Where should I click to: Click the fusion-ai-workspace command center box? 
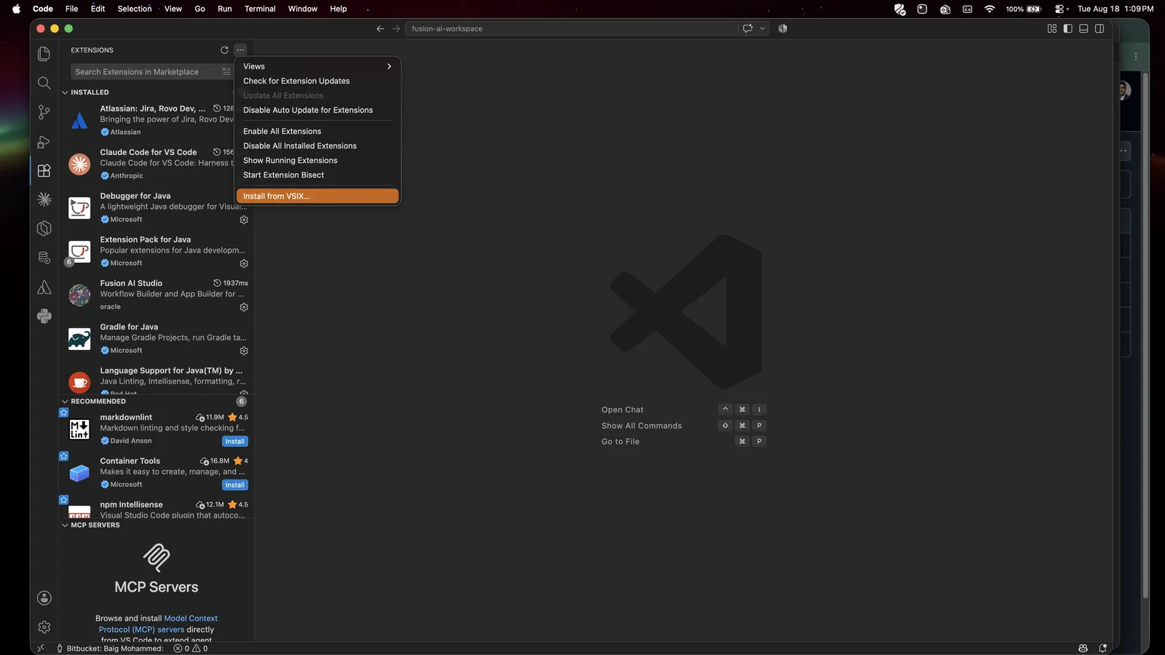click(572, 28)
